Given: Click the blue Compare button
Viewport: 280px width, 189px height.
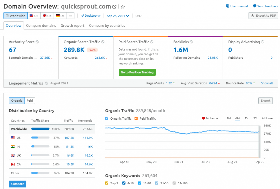Looking at the screenshot, I should point(17,184).
